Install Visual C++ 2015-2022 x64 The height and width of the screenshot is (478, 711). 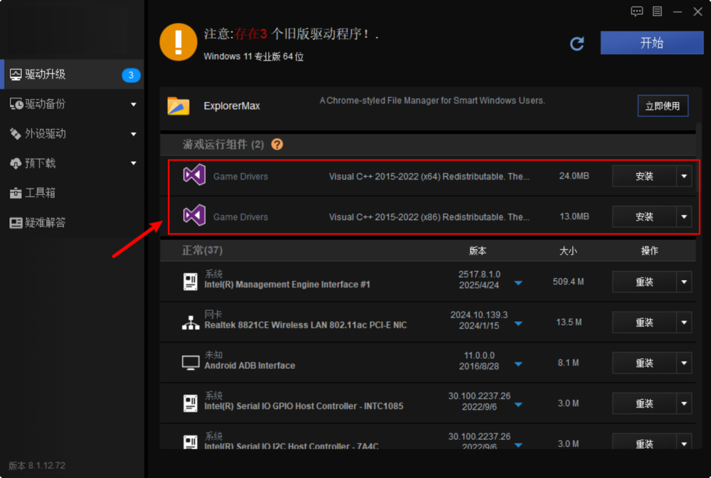coord(645,176)
